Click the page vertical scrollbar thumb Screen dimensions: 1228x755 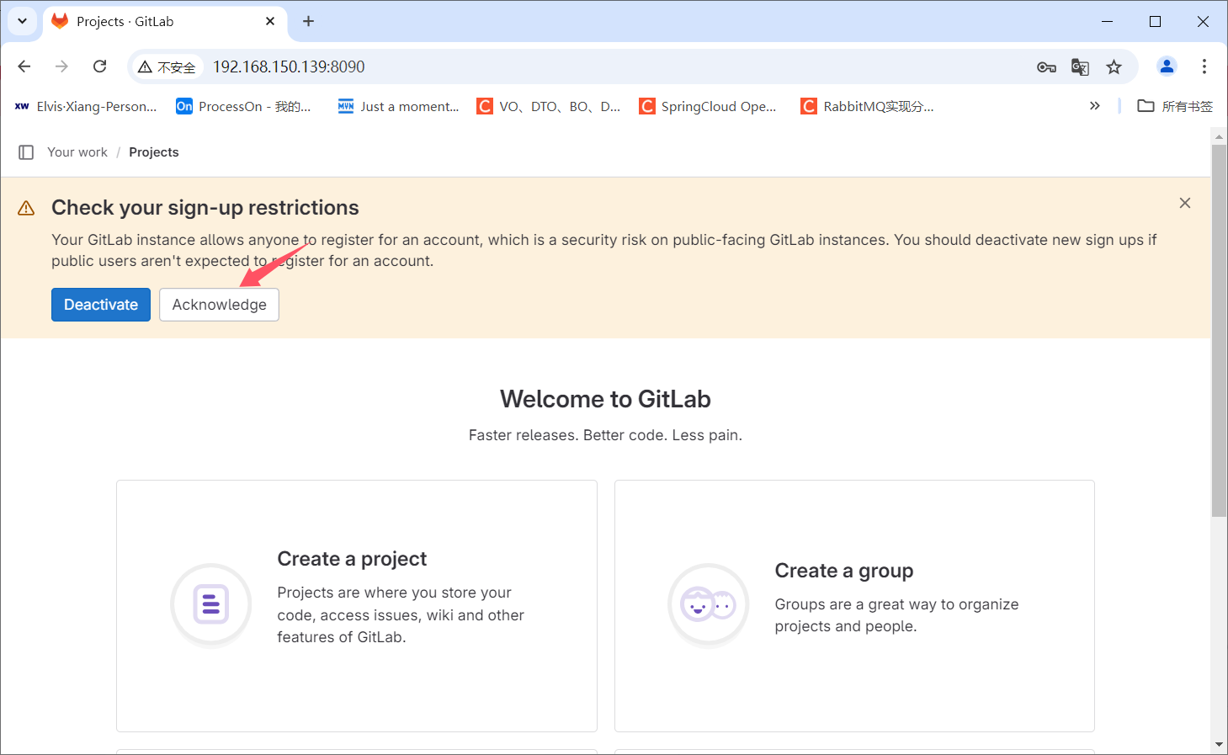[x=1219, y=330]
